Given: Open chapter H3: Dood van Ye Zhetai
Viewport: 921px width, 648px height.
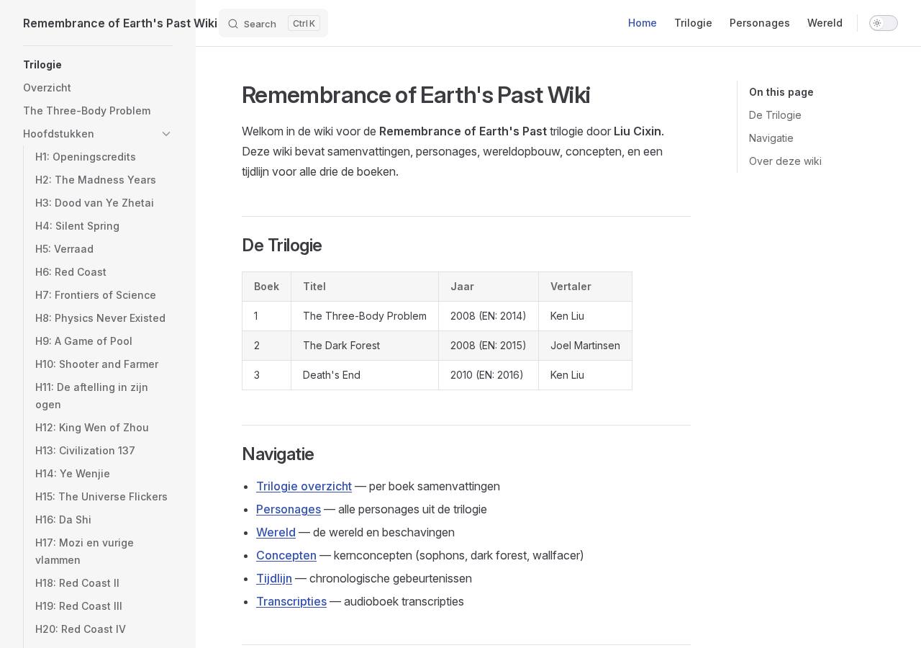Looking at the screenshot, I should pyautogui.click(x=94, y=203).
